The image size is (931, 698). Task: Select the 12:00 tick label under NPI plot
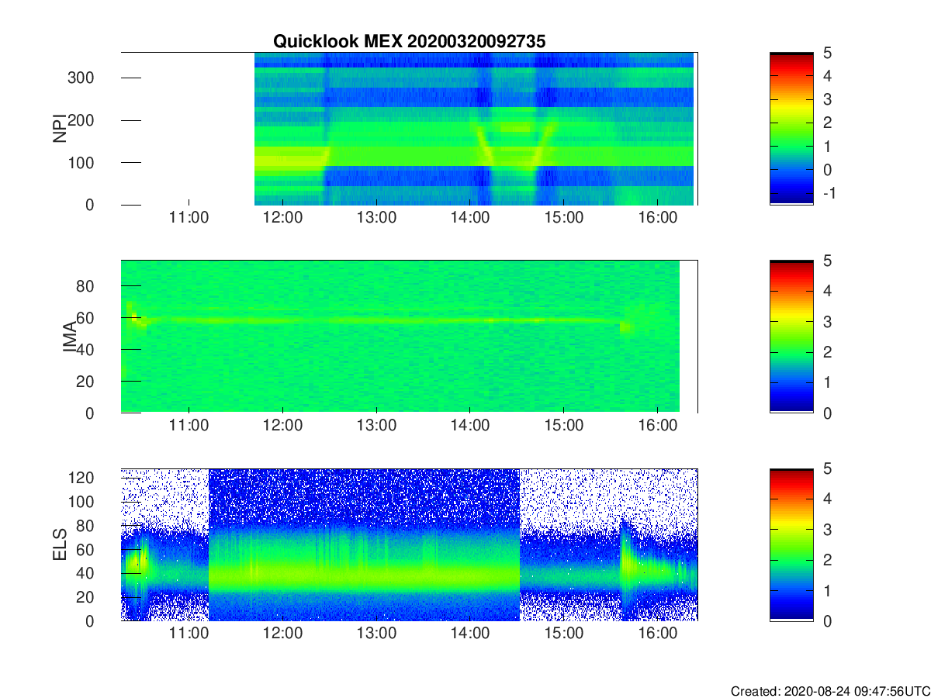click(282, 218)
